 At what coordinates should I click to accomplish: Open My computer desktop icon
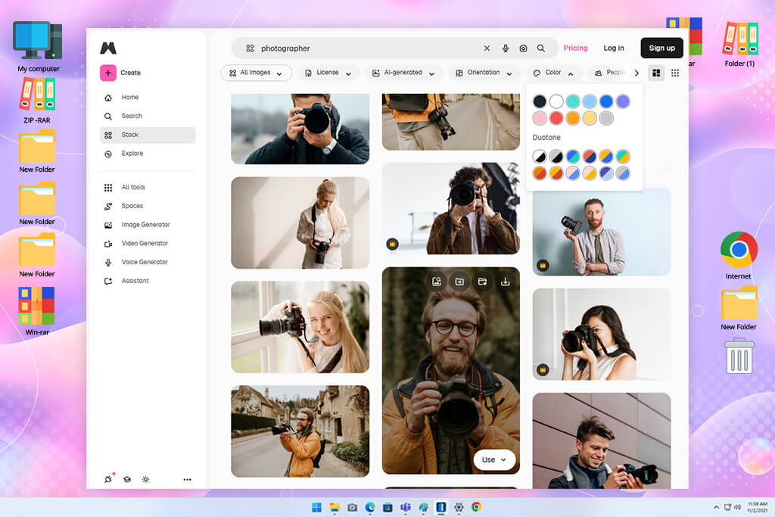(38, 47)
